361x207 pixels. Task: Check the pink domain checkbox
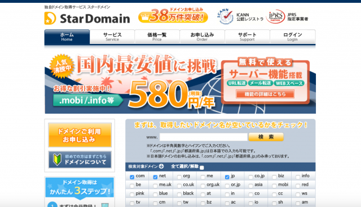click(x=132, y=195)
